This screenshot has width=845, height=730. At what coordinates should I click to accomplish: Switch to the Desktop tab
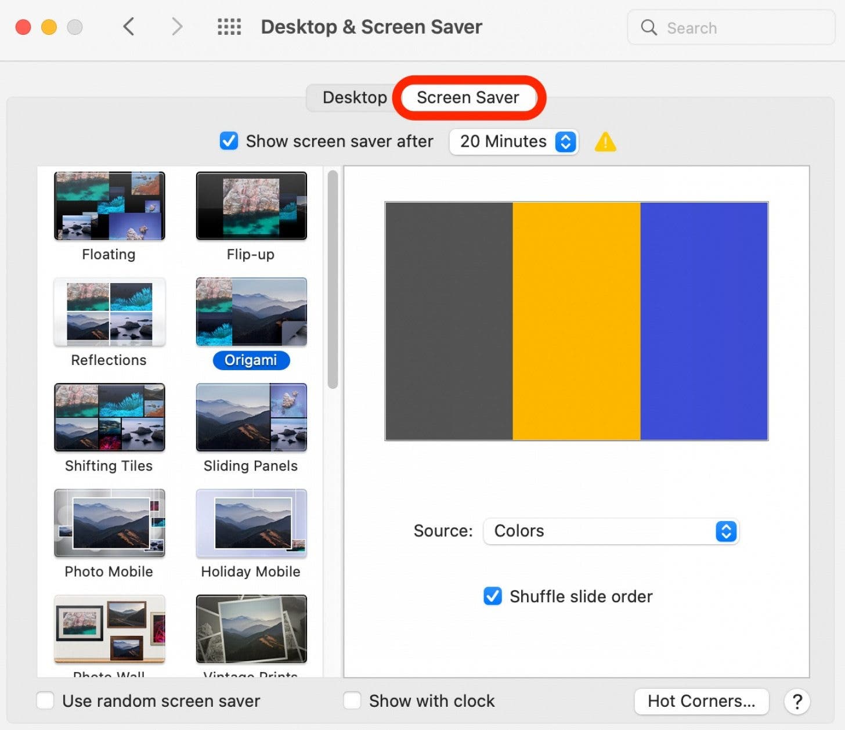point(355,97)
